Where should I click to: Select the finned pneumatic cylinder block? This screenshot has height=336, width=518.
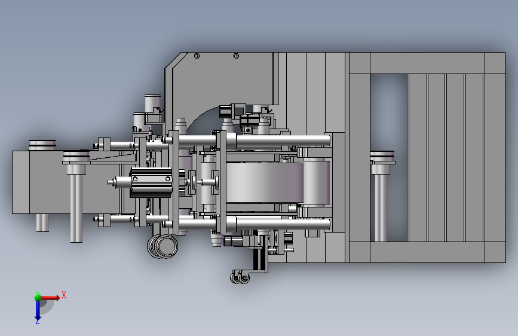(151, 182)
